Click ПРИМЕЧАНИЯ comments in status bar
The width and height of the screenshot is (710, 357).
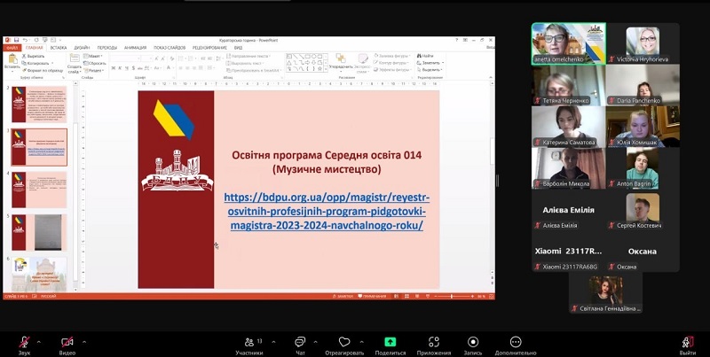pyautogui.click(x=372, y=297)
